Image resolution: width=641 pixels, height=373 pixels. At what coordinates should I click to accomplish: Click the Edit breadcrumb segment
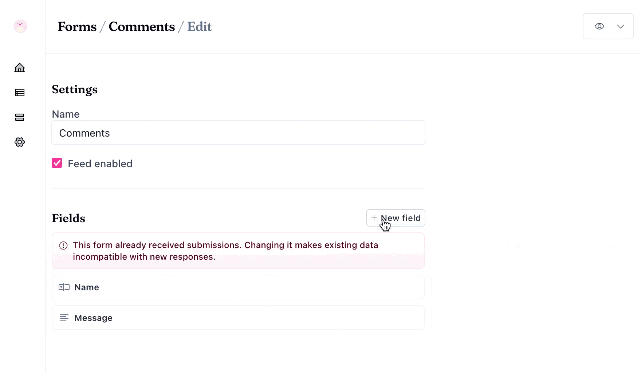coord(199,27)
